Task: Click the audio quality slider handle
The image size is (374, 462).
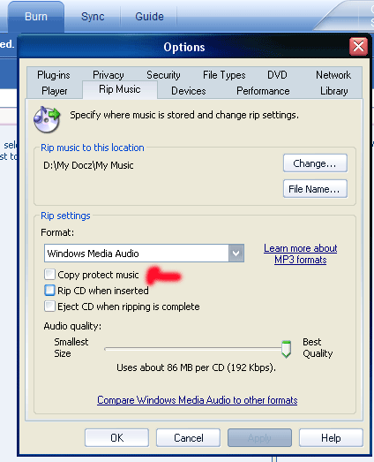Action: point(286,349)
